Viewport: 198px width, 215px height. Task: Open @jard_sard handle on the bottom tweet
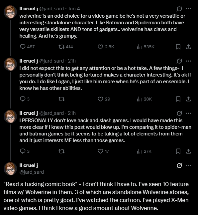(x=32, y=172)
